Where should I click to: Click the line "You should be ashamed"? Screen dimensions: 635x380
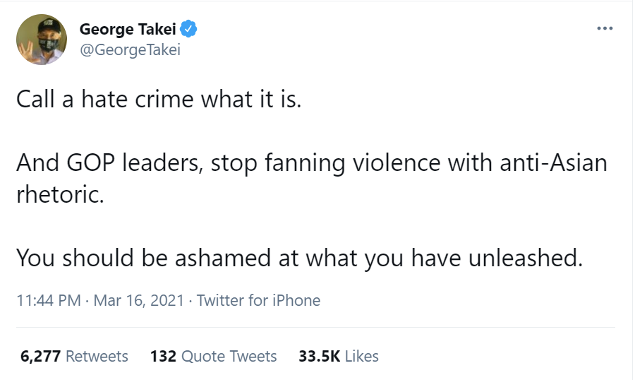click(299, 258)
